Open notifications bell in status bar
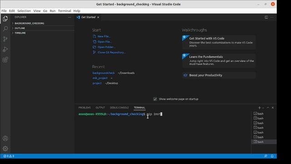 click(x=272, y=156)
